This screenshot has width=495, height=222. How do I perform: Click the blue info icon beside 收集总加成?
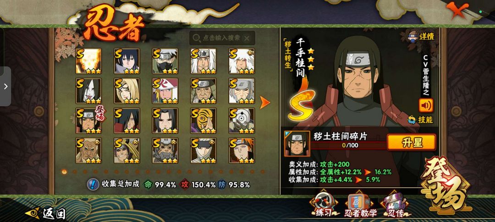(x=93, y=184)
